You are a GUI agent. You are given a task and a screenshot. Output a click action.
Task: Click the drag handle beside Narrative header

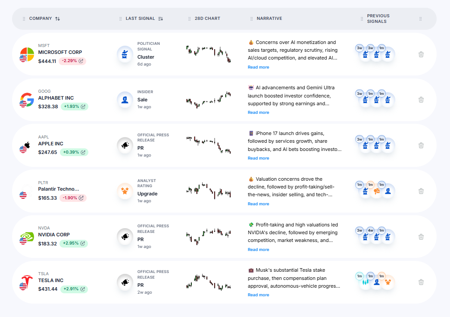click(252, 19)
